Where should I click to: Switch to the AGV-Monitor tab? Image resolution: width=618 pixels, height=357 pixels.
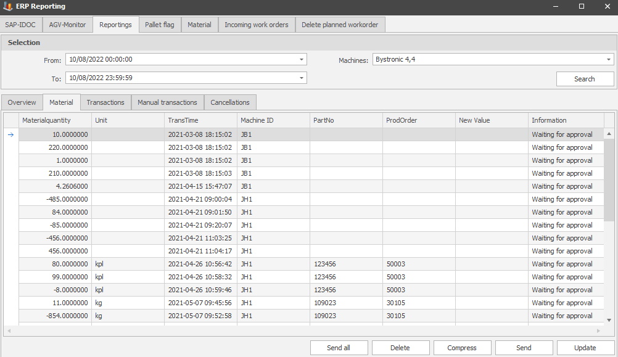click(x=67, y=25)
